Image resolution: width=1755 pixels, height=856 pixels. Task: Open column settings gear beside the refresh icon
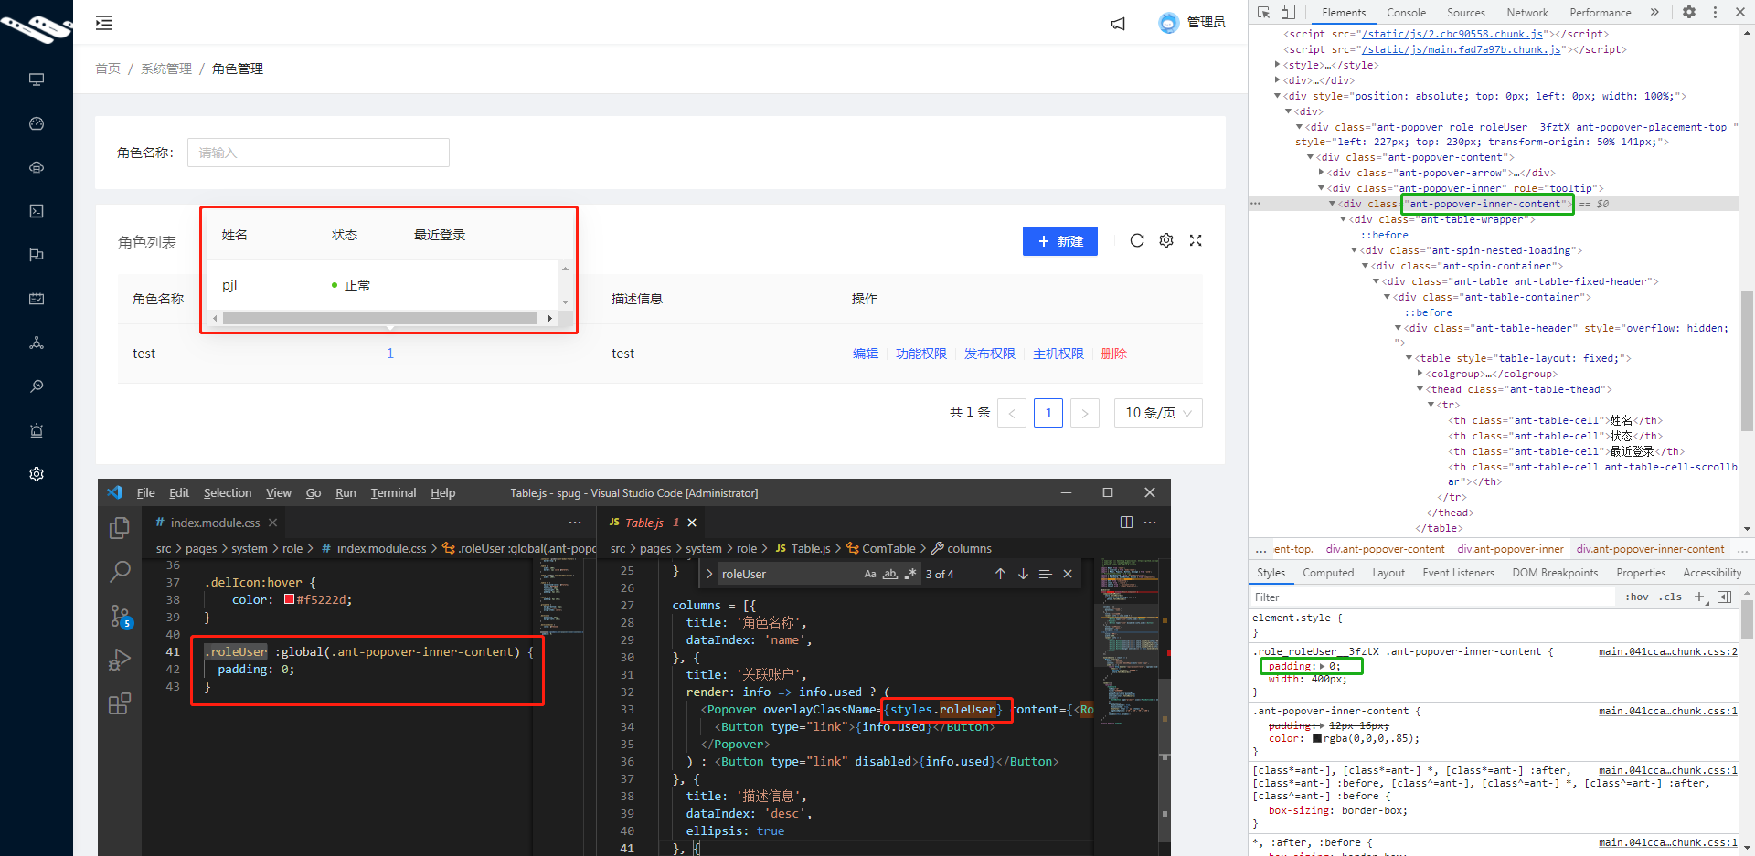[x=1166, y=240]
